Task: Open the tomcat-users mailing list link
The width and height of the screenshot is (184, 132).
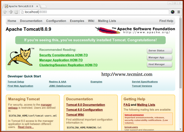Action: click(131, 127)
